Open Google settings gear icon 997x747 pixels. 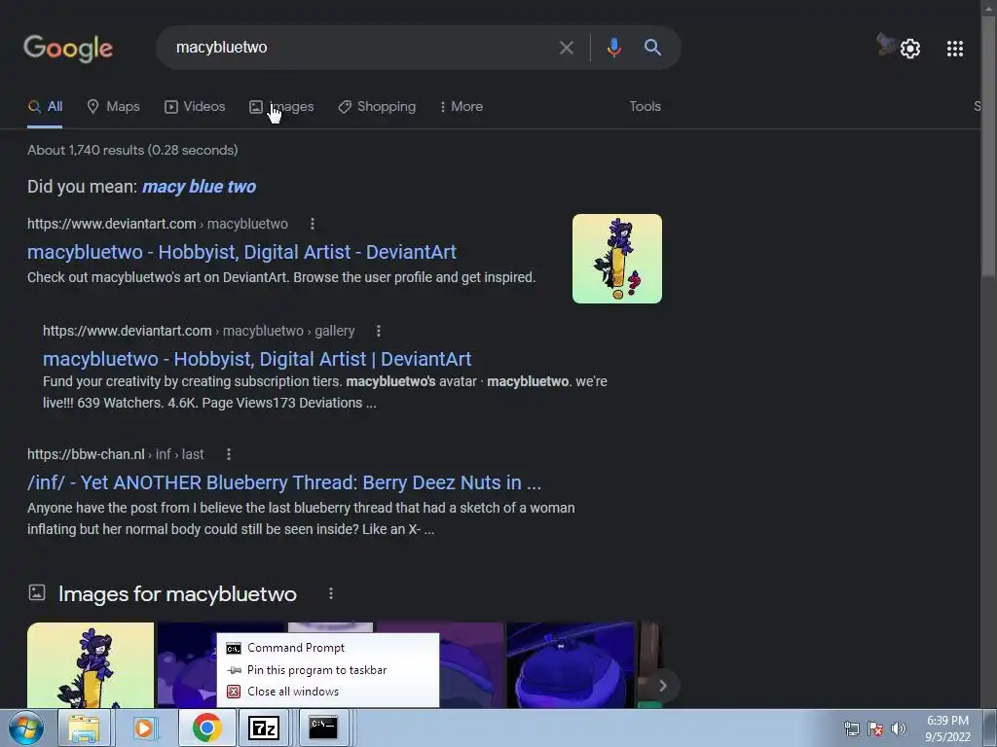tap(910, 49)
